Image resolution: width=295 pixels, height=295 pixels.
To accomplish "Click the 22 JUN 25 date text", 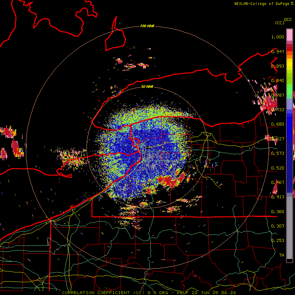I will pos(206,293).
